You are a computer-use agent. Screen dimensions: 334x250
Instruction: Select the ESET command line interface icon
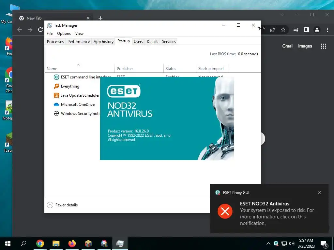(56, 77)
